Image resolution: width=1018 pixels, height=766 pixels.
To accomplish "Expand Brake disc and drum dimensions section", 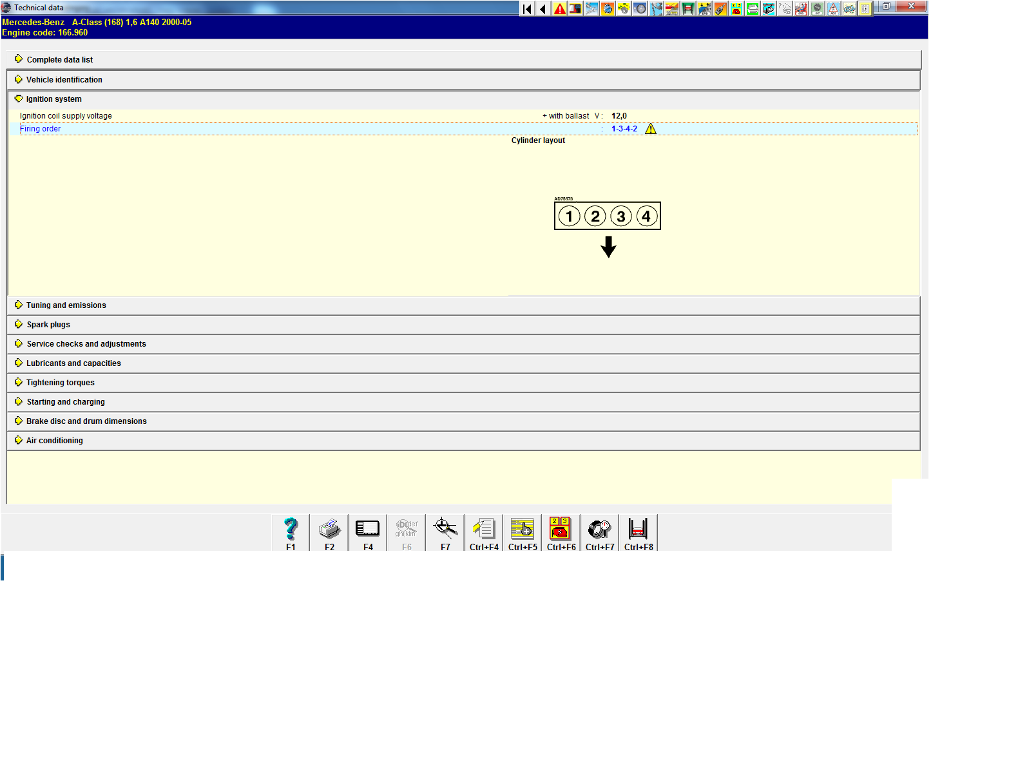I will (464, 421).
